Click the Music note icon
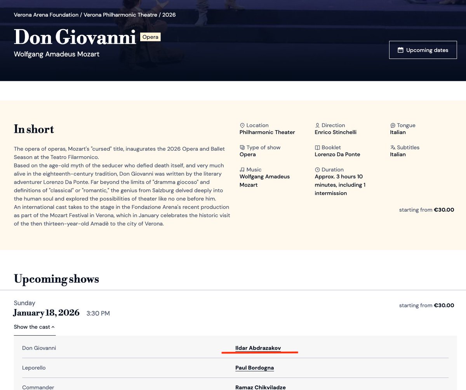466x390 pixels. click(x=242, y=170)
